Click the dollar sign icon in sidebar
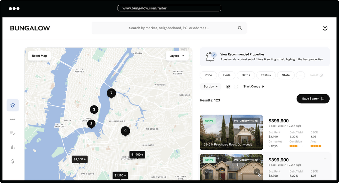 pyautogui.click(x=13, y=161)
